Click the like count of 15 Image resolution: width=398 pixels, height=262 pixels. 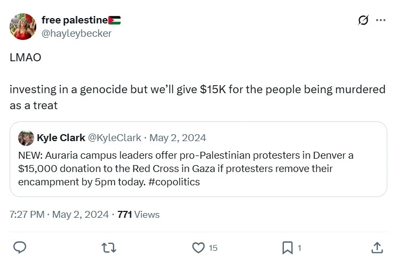(x=213, y=248)
